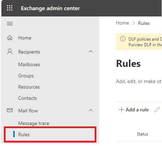
Task: Click the Rules page heading
Action: (x=128, y=63)
